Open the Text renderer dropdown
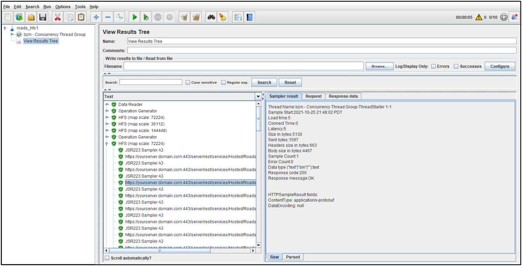Screen dimensions: 522x266 click(258, 97)
